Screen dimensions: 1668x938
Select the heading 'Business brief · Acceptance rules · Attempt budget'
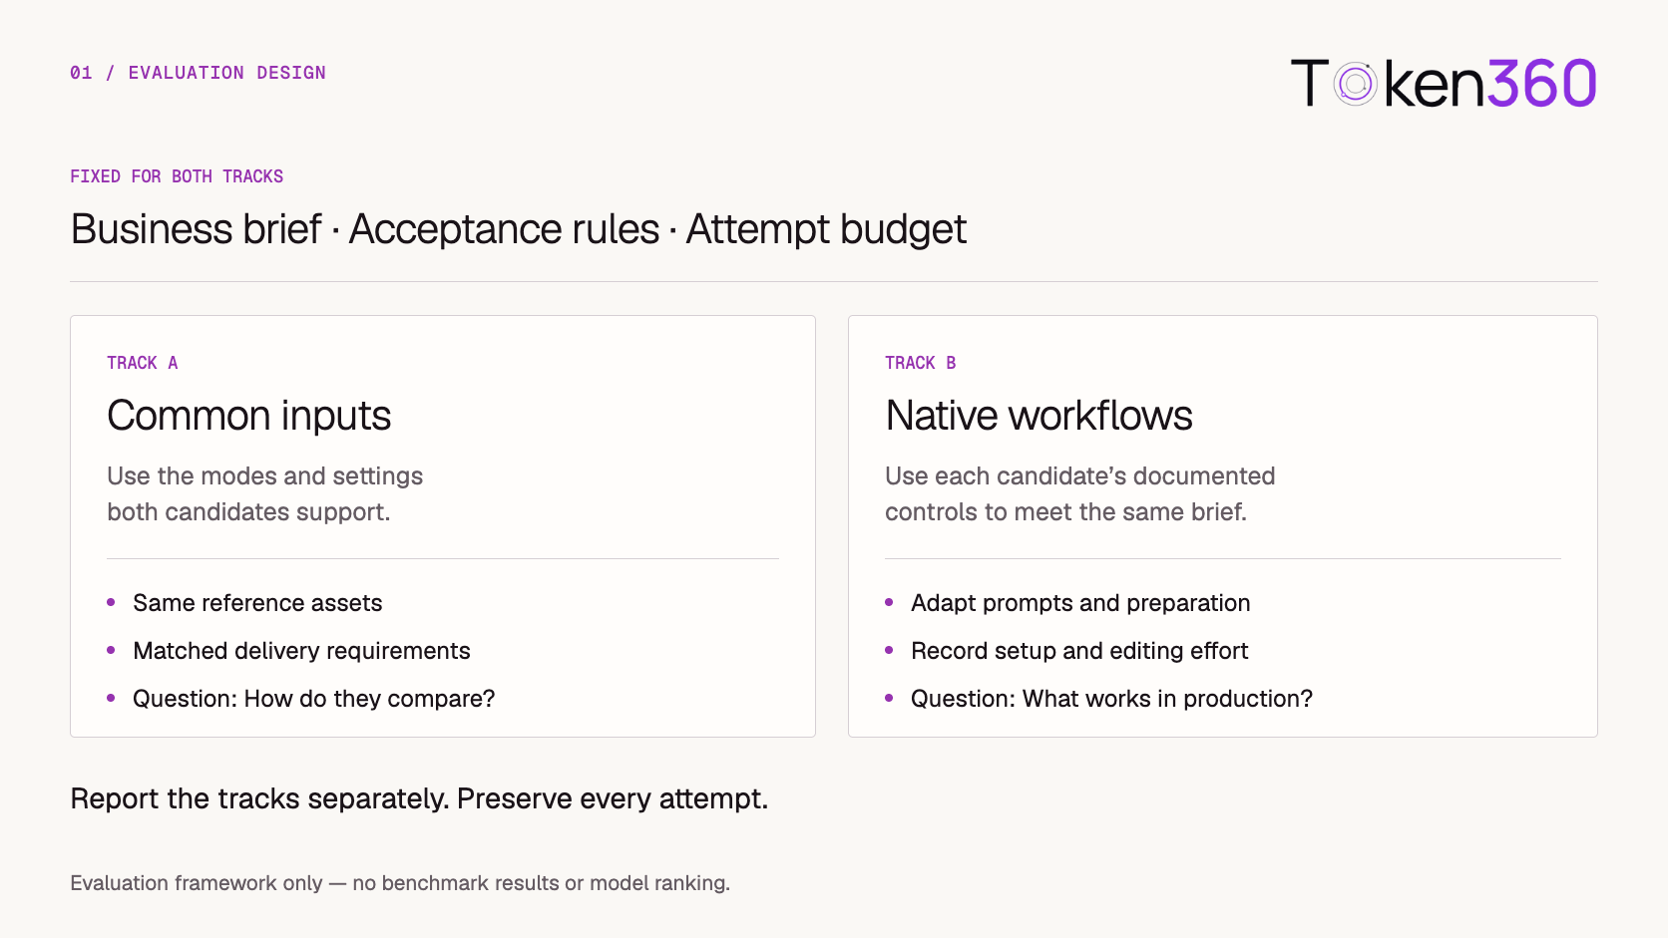tap(519, 229)
